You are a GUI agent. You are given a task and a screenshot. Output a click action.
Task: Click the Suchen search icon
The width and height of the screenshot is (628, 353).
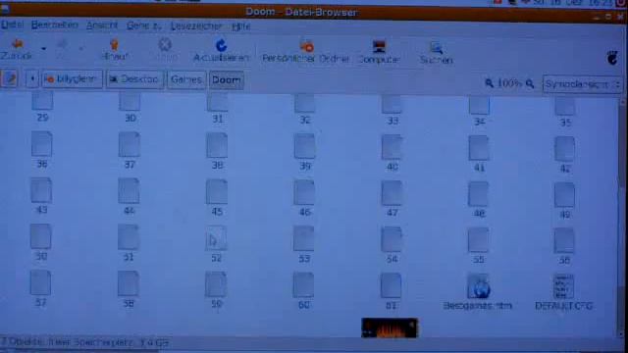436,48
